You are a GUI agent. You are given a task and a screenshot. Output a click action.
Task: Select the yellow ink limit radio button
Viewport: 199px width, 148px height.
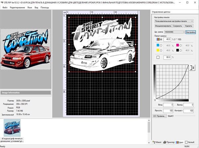pos(161,50)
